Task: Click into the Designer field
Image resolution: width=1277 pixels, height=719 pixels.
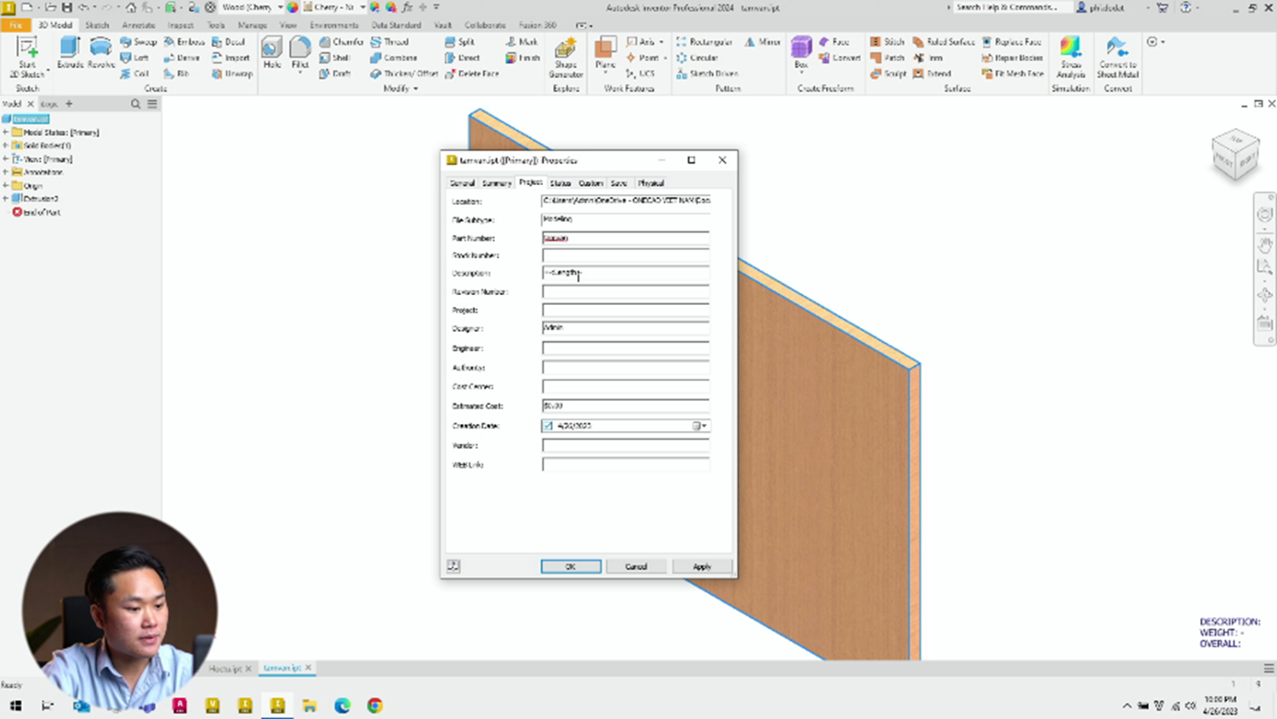Action: pyautogui.click(x=626, y=328)
